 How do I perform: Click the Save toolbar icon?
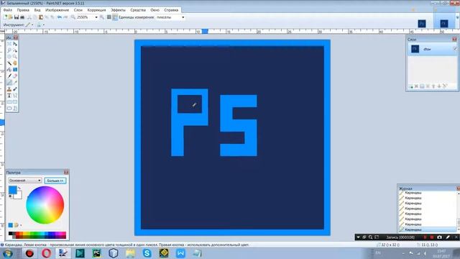(x=16, y=17)
